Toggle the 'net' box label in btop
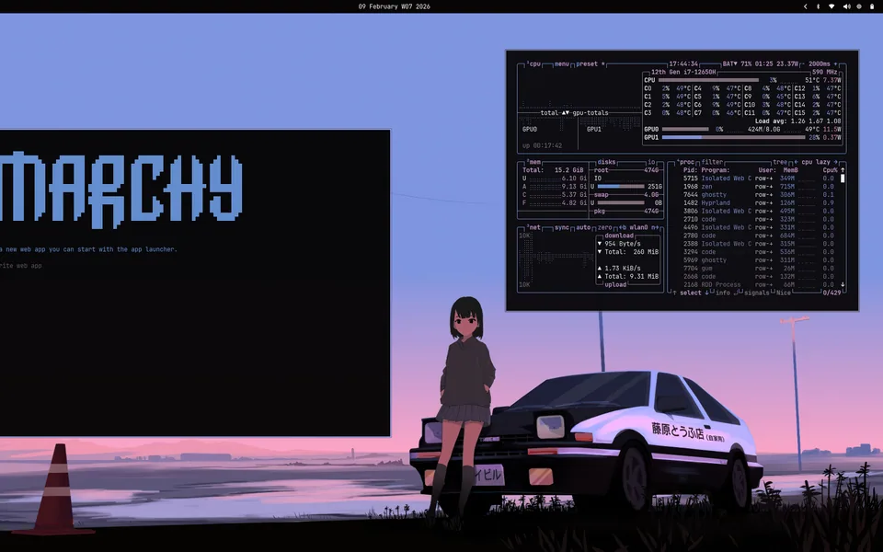Viewport: 883px width, 552px height. [x=533, y=227]
